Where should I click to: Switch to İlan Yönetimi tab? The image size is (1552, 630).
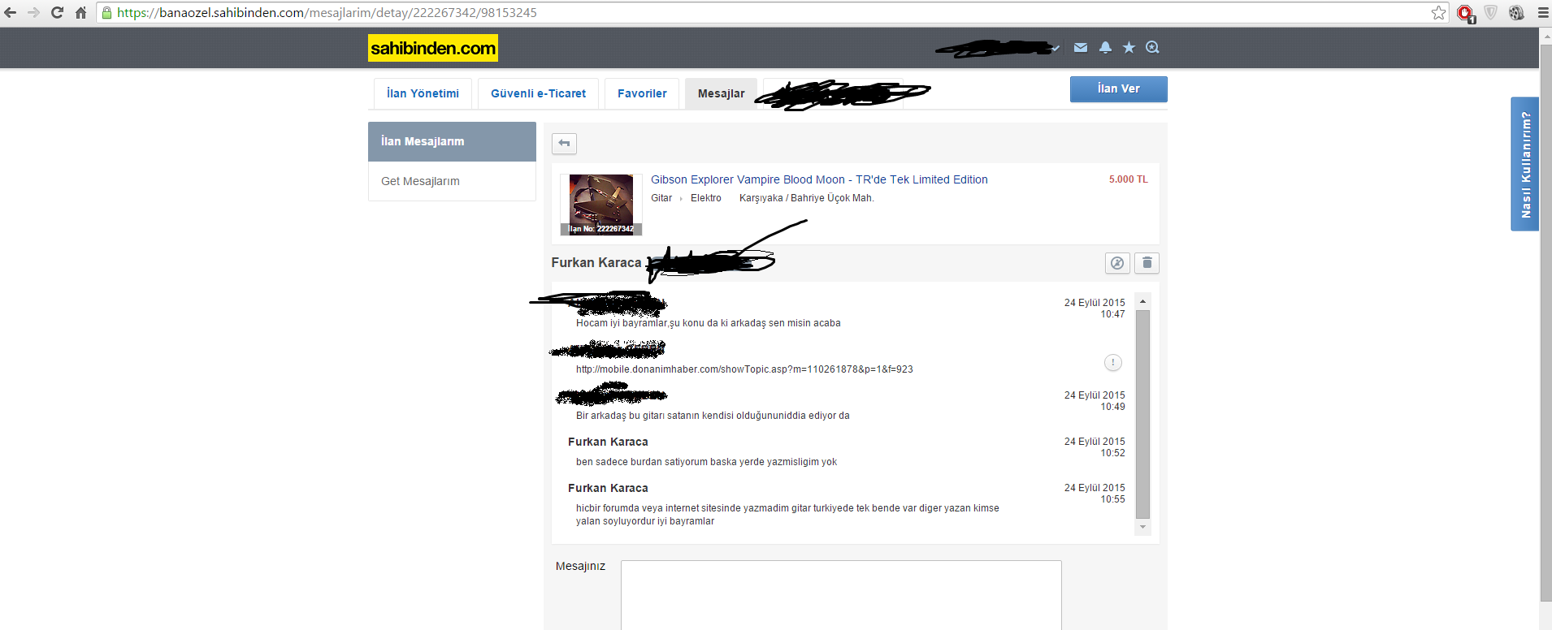click(x=423, y=93)
